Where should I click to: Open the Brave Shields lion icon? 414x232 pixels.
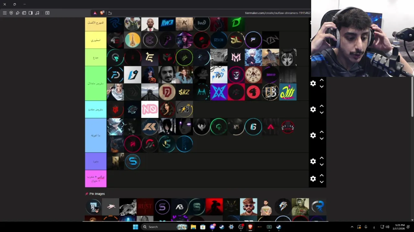tap(102, 13)
